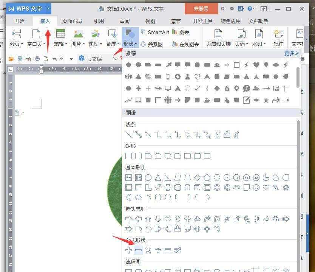Switch to the 插入 tab
The height and width of the screenshot is (272, 315).
tap(45, 21)
